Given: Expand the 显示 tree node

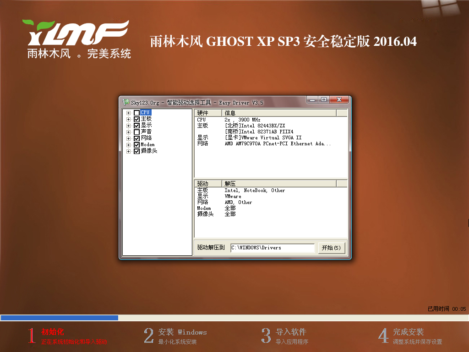Looking at the screenshot, I should tap(128, 126).
